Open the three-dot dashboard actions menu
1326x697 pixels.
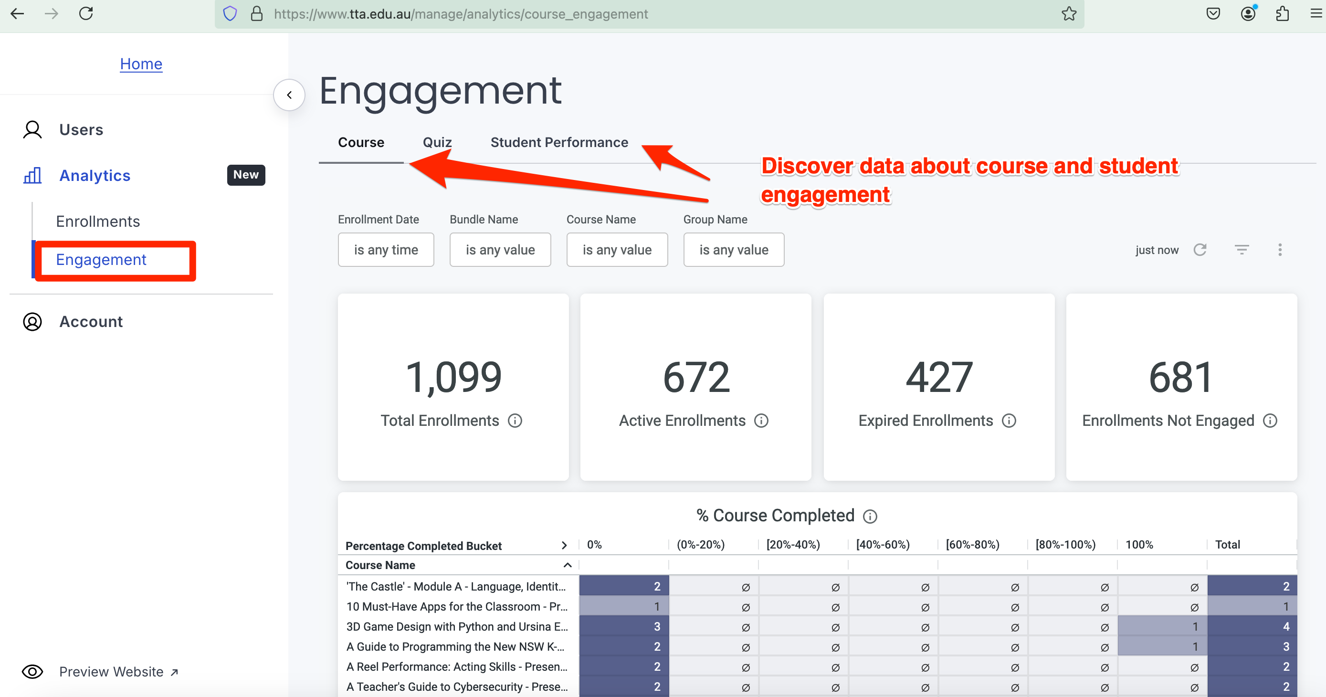1280,250
